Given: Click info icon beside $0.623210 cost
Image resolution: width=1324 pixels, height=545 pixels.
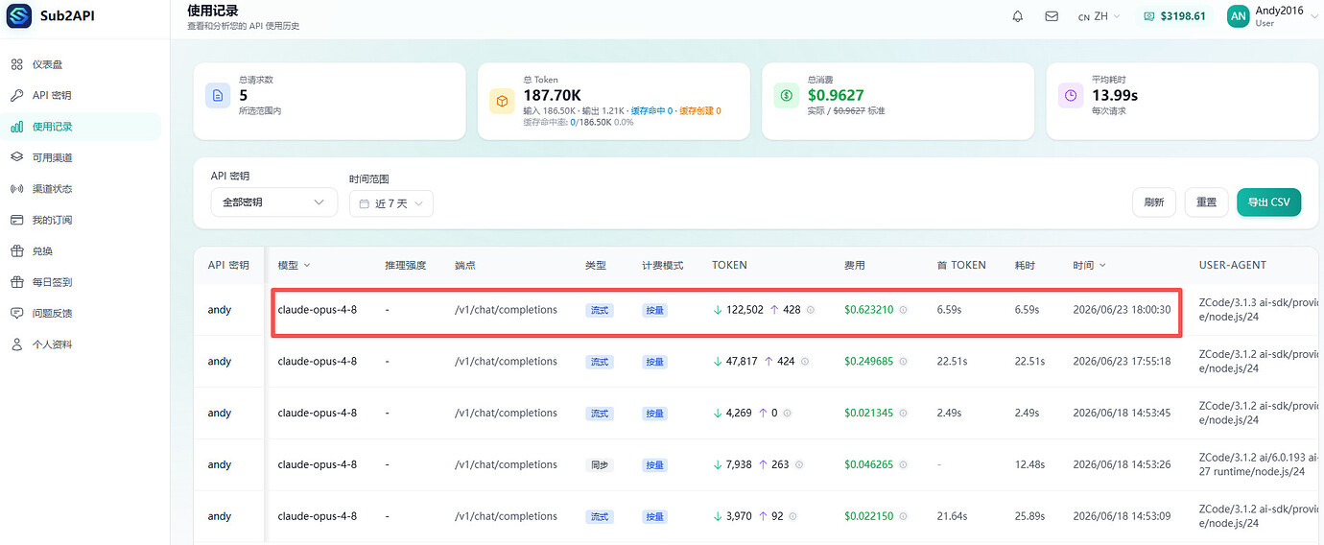Looking at the screenshot, I should (x=903, y=310).
